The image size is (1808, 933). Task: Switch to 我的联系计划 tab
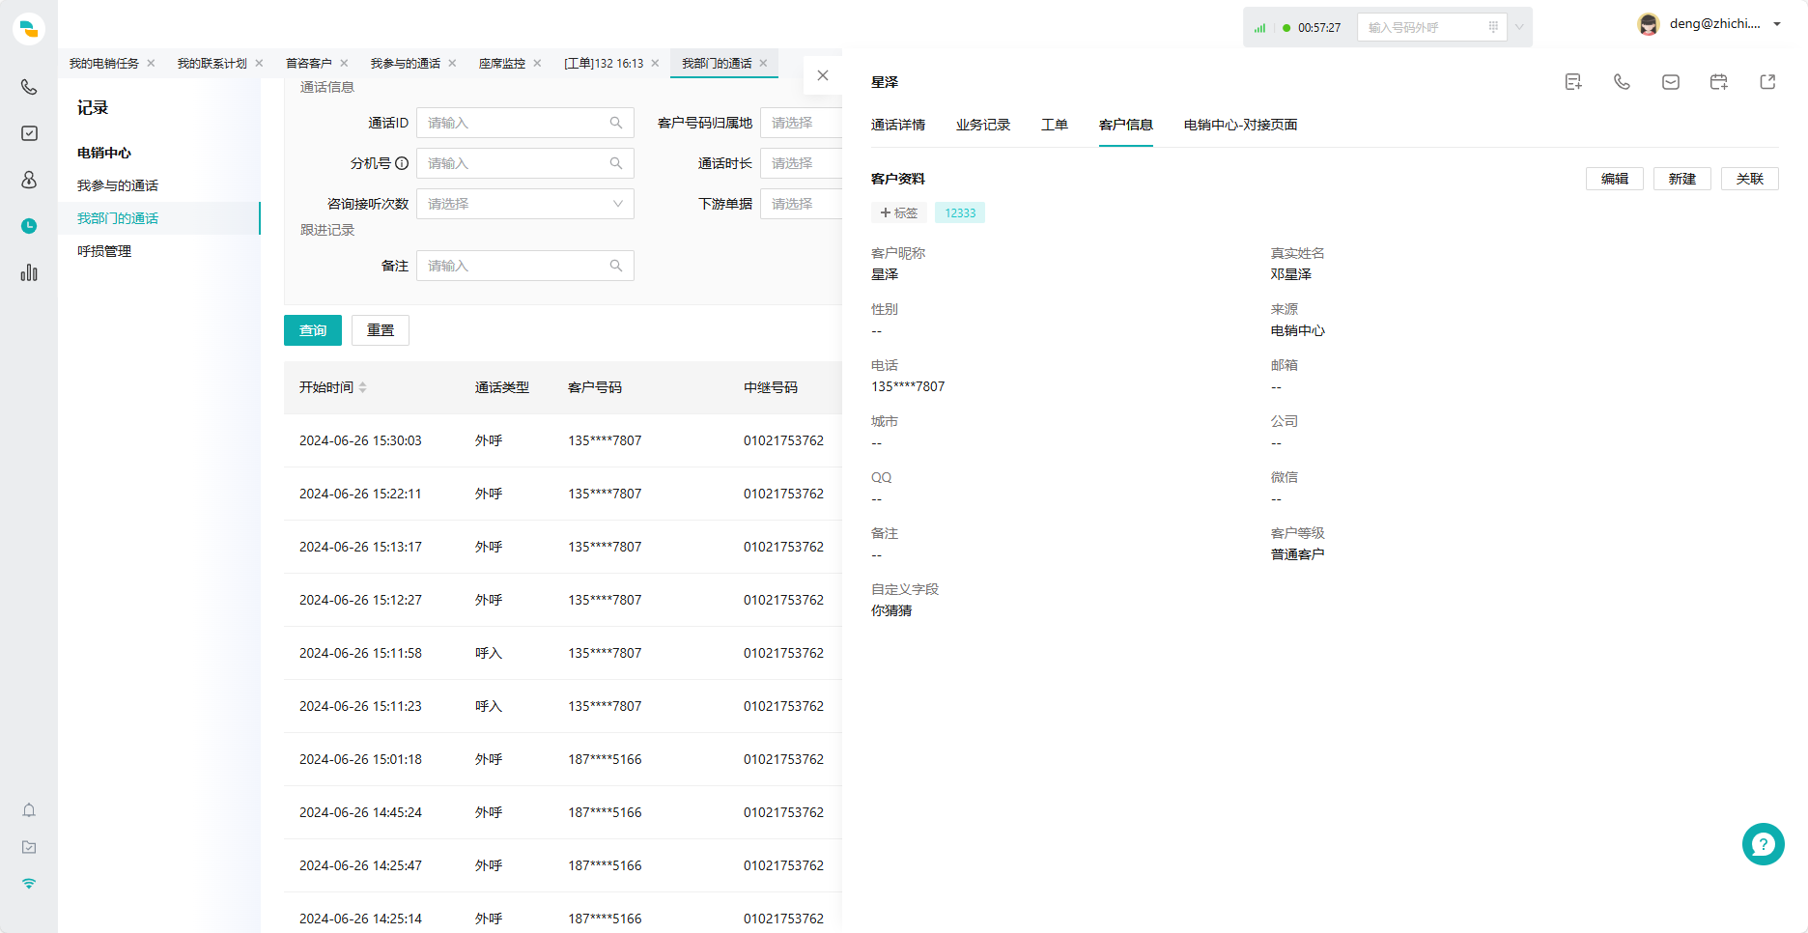tap(212, 63)
